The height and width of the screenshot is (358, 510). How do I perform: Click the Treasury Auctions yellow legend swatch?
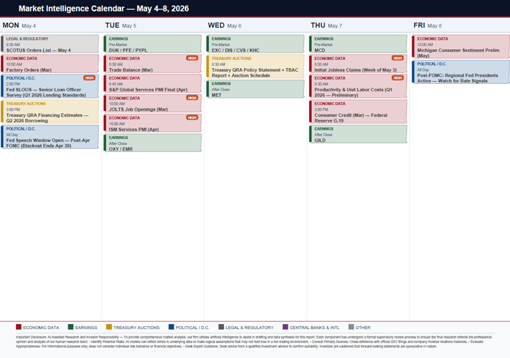tap(109, 327)
